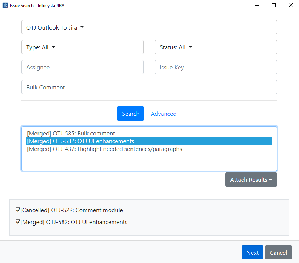Click the Infosysta JIRA app icon in title bar
Image resolution: width=299 pixels, height=263 pixels.
coord(5,6)
